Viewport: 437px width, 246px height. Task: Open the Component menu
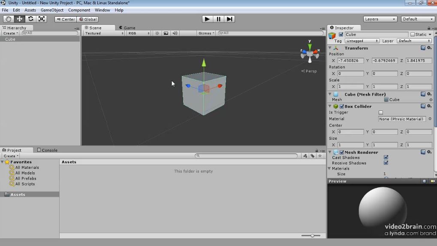coord(79,10)
